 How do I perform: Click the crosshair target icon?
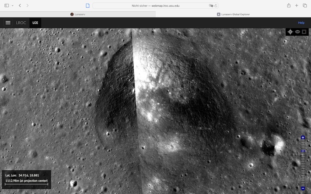[x=290, y=32]
